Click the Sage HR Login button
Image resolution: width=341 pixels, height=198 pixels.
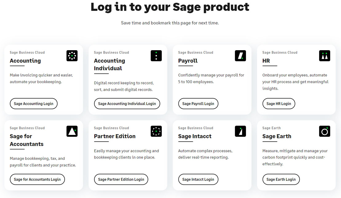point(279,103)
